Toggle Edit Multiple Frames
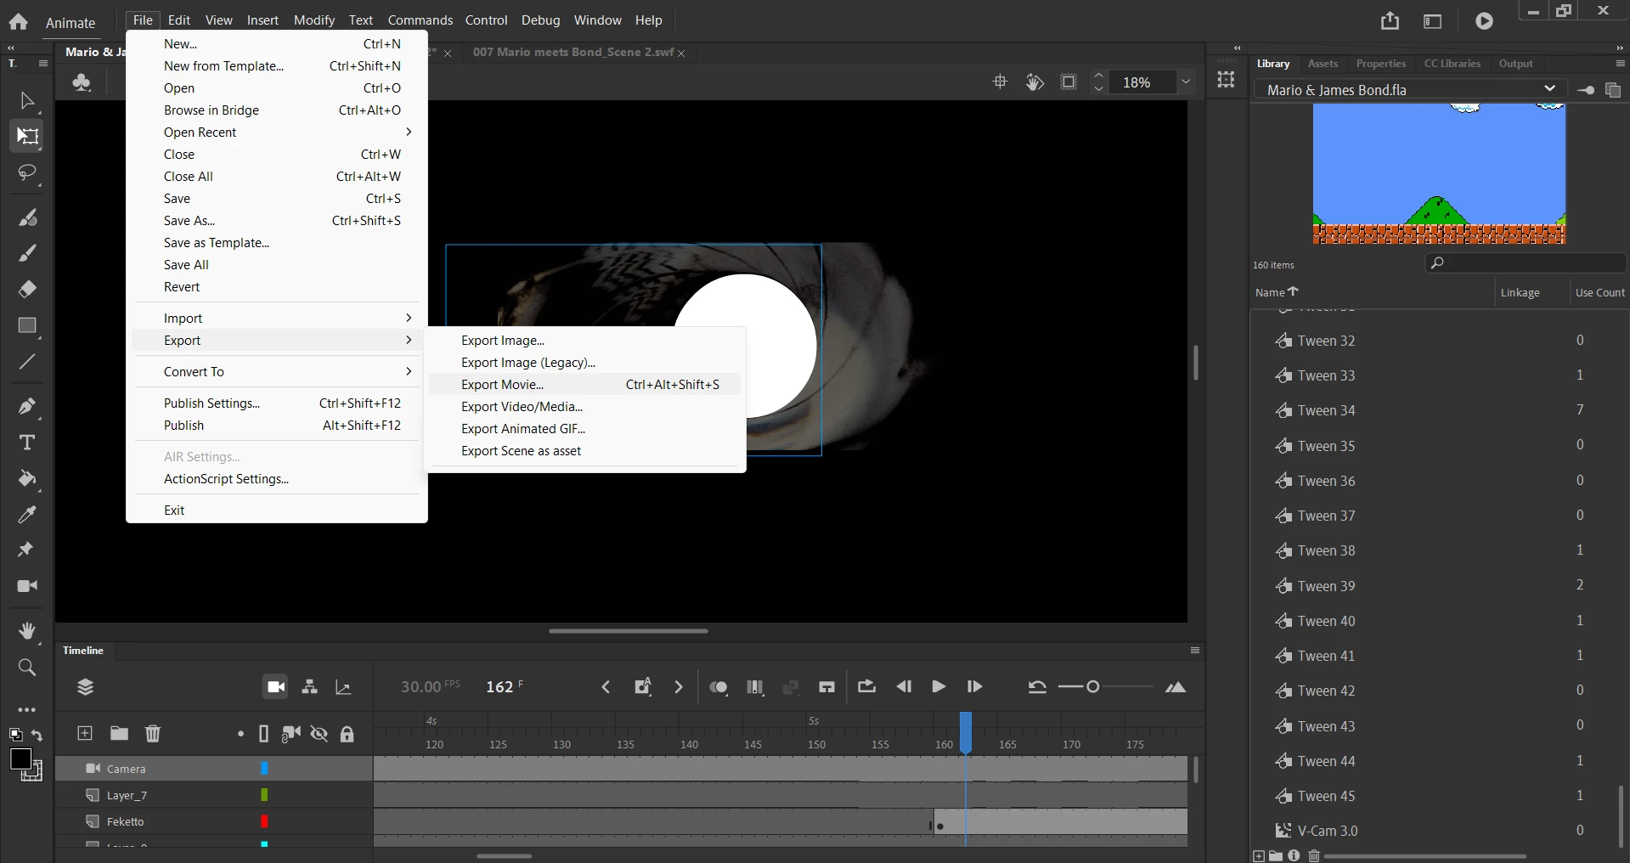The width and height of the screenshot is (1630, 863). [755, 687]
